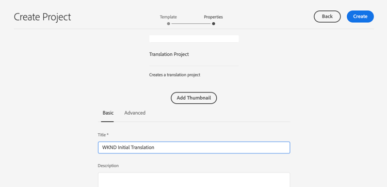The height and width of the screenshot is (187, 387).
Task: Click the Translation Project card title
Action: pos(169,54)
